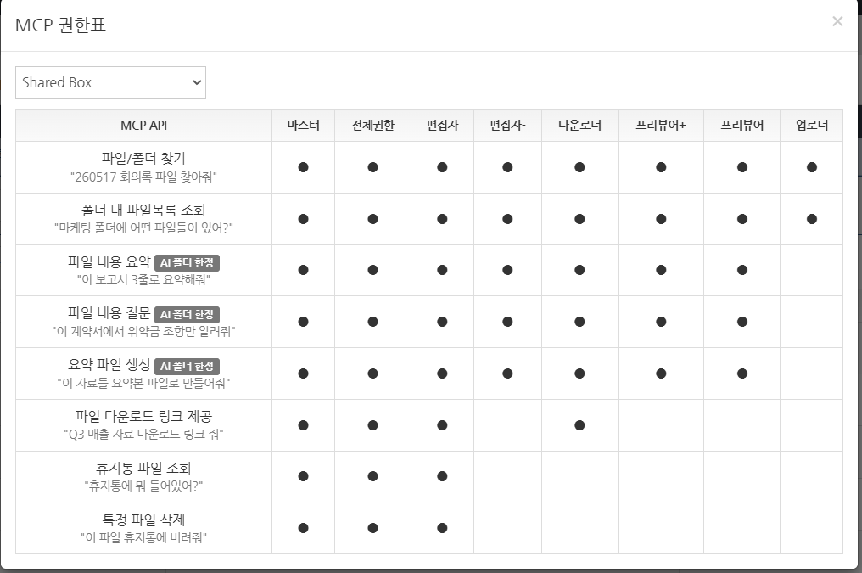Click the 프리뷰어+ dot for 파일 내용 질문
This screenshot has width=862, height=573.
click(661, 322)
